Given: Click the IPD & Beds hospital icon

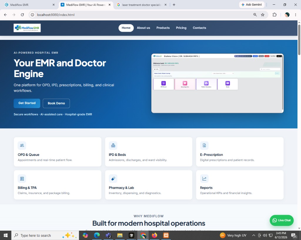Looking at the screenshot, I should click(113, 145).
